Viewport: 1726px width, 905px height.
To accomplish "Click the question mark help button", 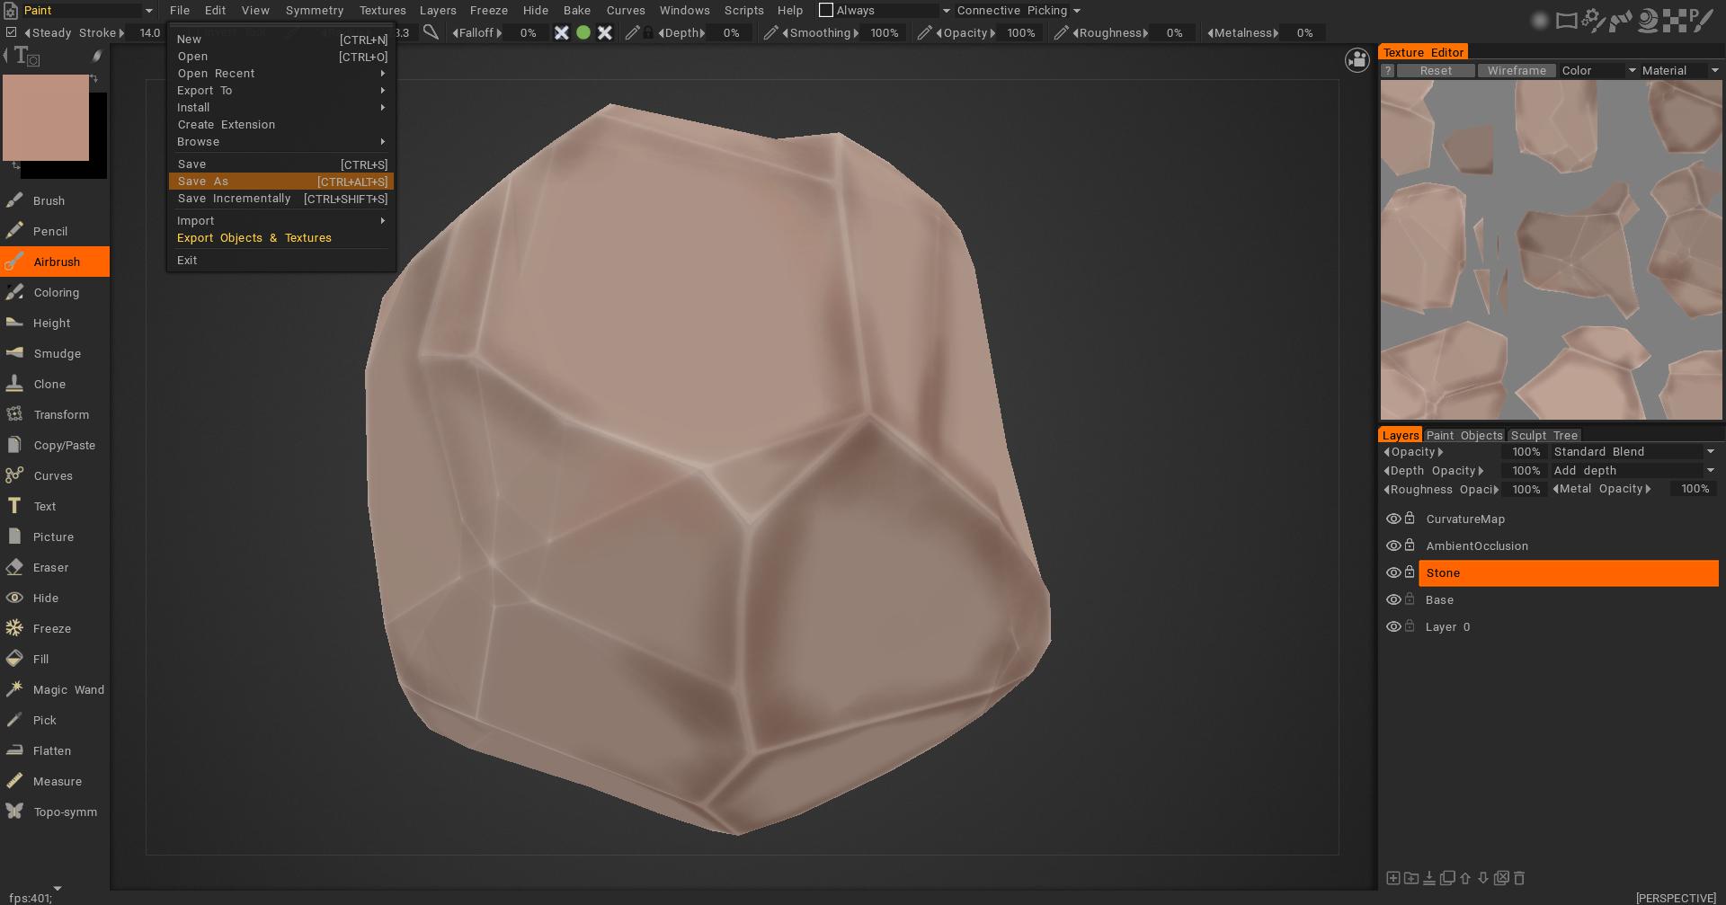I will 1388,70.
